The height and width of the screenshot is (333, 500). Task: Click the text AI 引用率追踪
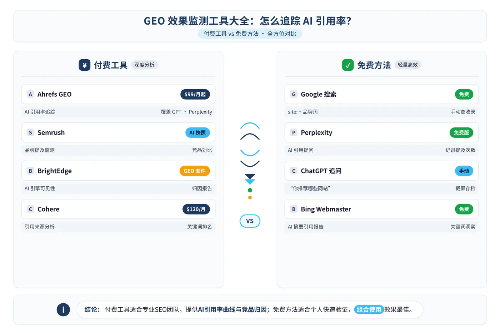tap(40, 112)
